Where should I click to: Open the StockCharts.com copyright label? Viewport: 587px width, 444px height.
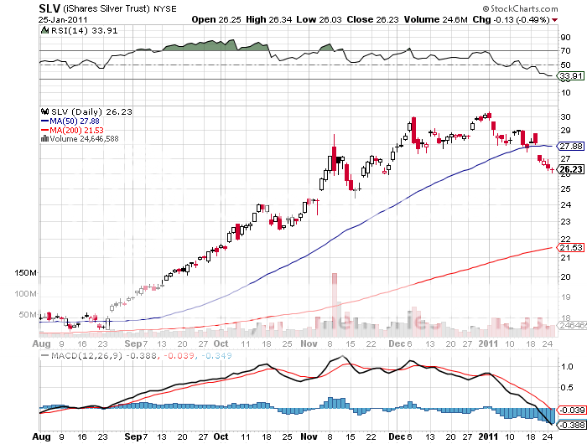(520, 8)
